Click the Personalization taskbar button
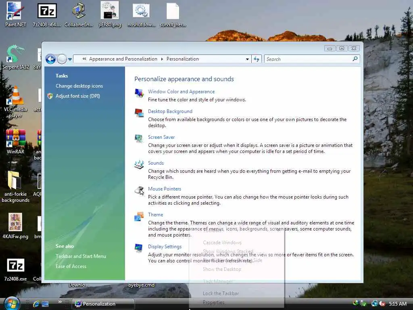413x310 pixels. pyautogui.click(x=103, y=304)
